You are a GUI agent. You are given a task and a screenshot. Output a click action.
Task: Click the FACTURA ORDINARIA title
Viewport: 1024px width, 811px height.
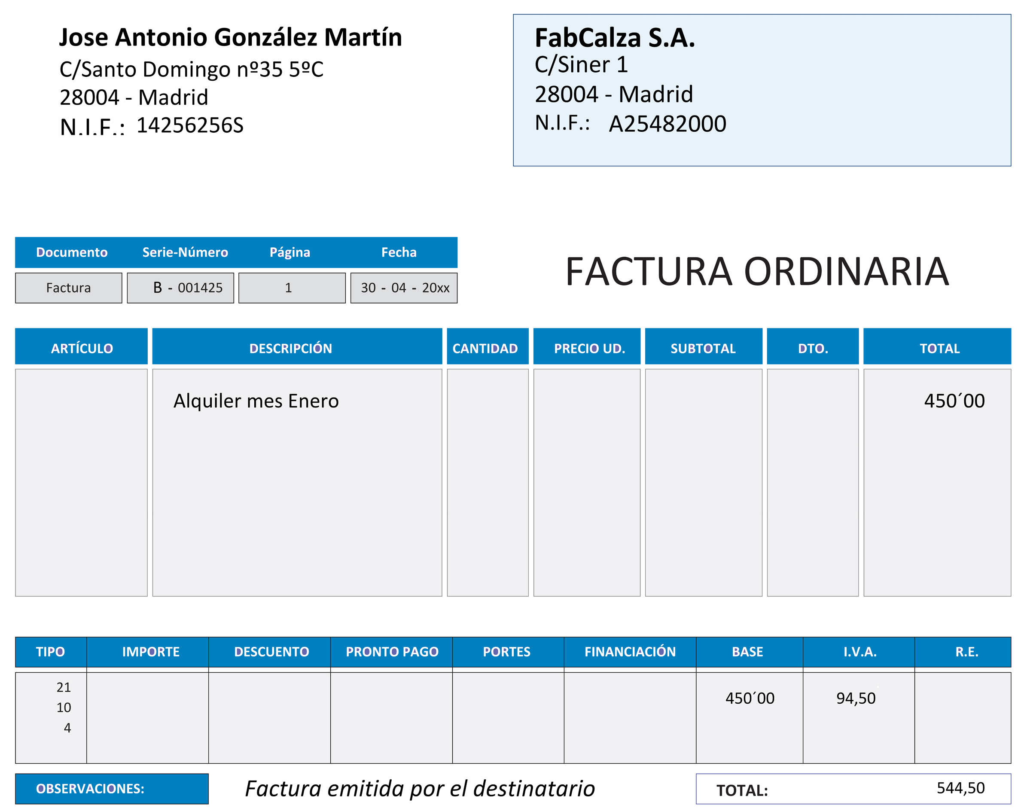coord(757,272)
